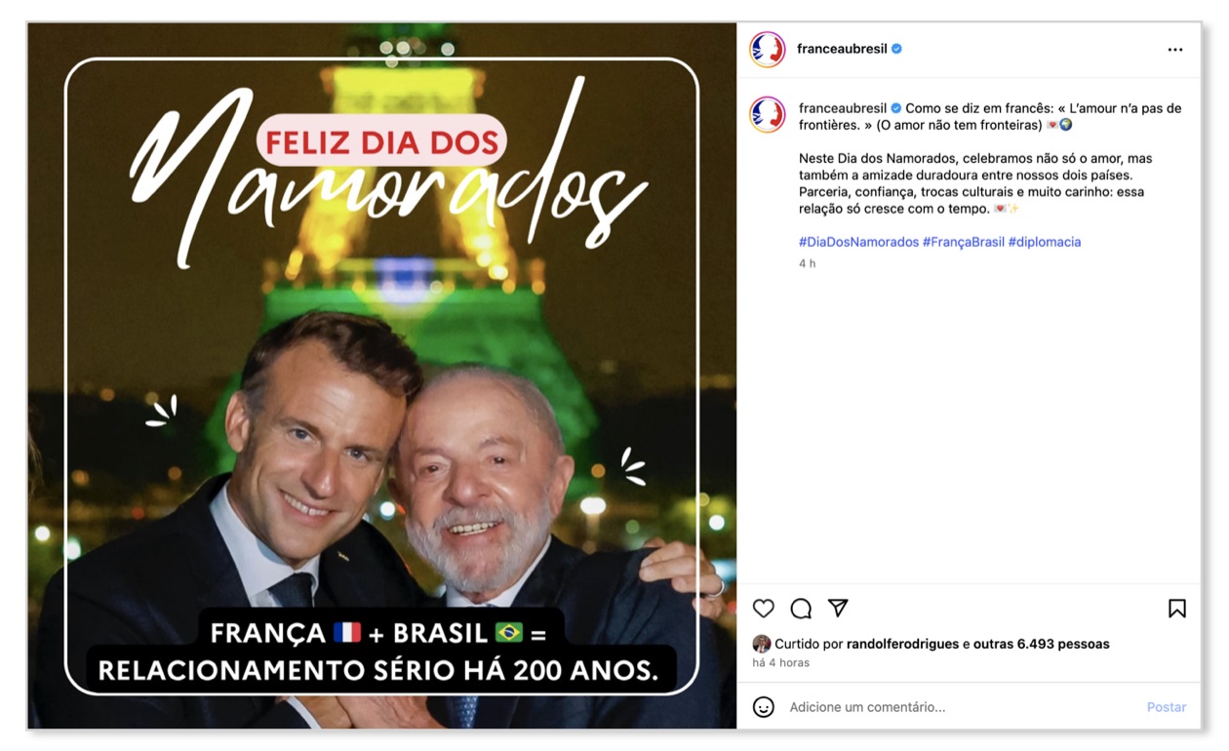Share the post via paper plane icon

[x=838, y=609]
